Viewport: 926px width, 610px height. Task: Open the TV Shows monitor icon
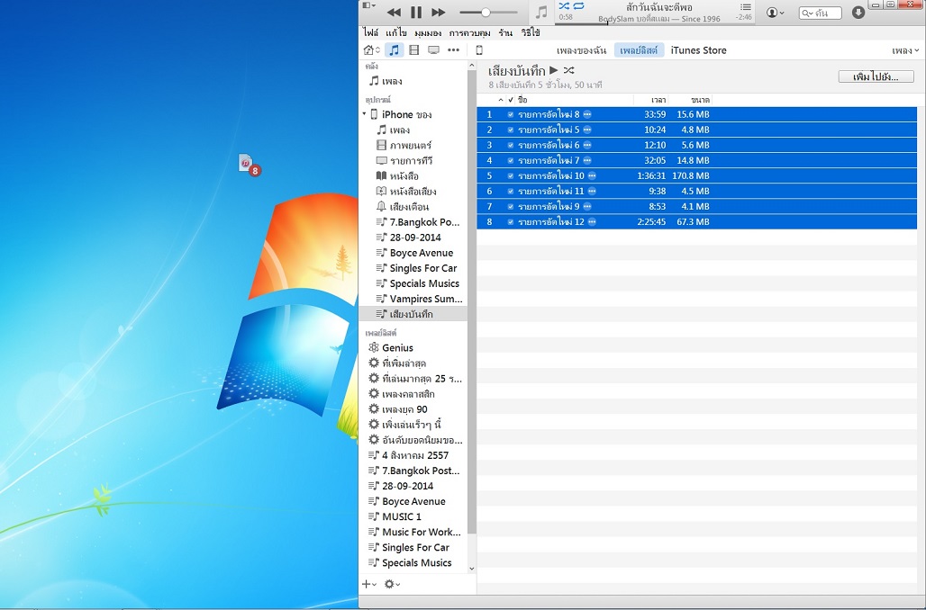pyautogui.click(x=433, y=50)
